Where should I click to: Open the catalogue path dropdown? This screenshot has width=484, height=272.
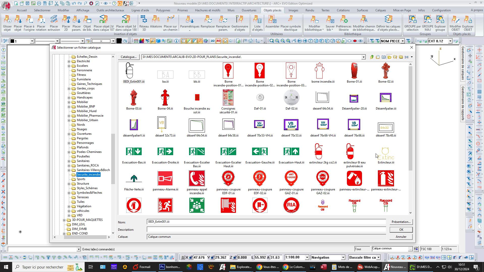point(363,57)
